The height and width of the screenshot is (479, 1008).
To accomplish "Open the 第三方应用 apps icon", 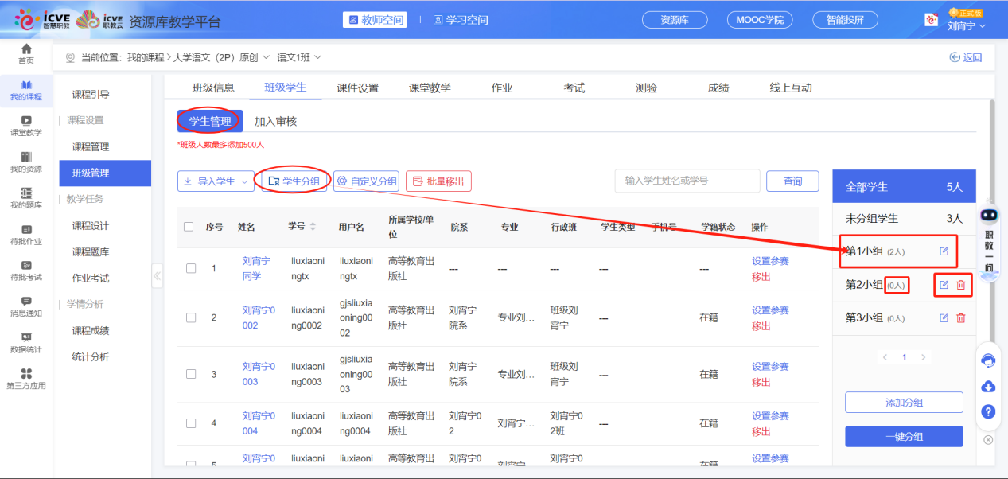I will 26,379.
